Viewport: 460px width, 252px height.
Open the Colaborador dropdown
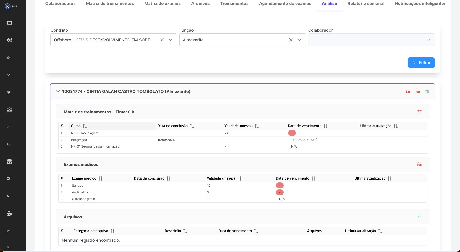[x=371, y=40]
